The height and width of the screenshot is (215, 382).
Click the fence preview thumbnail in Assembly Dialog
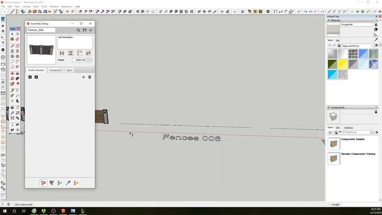(41, 50)
